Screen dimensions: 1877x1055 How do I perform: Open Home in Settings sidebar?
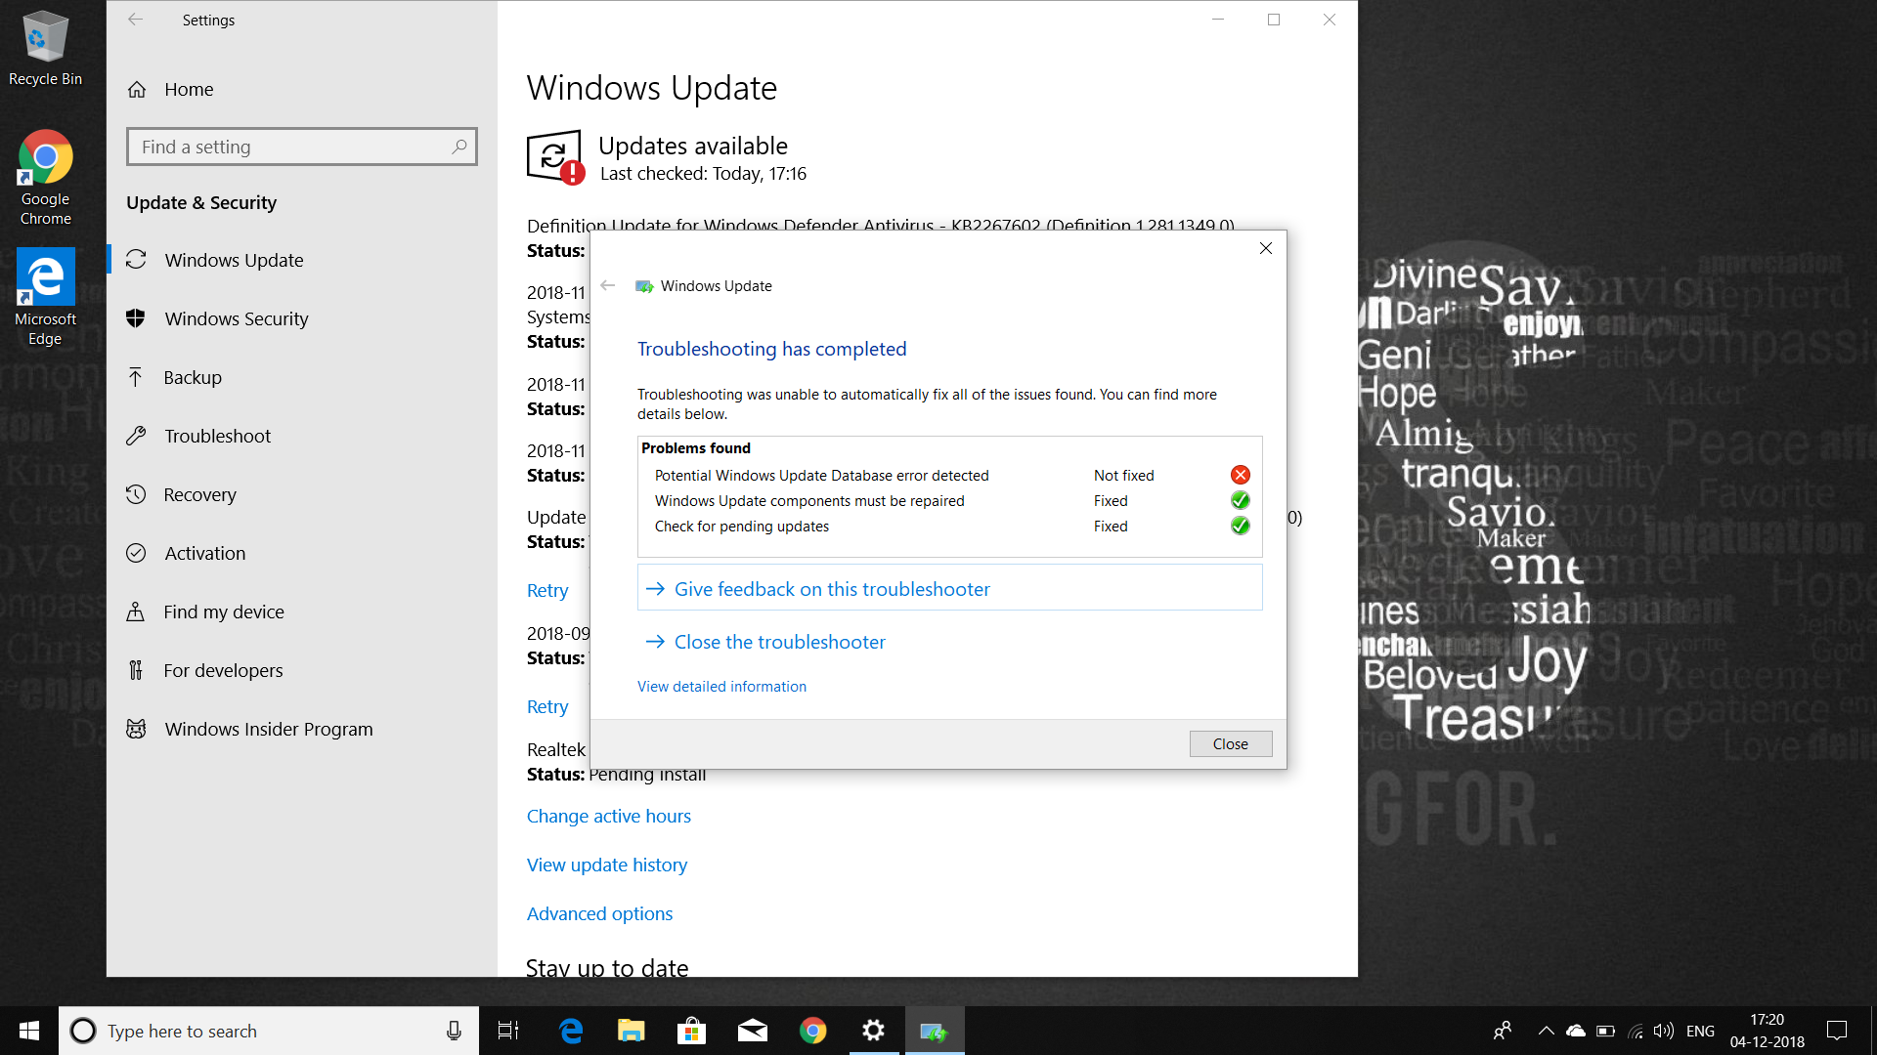(x=189, y=89)
